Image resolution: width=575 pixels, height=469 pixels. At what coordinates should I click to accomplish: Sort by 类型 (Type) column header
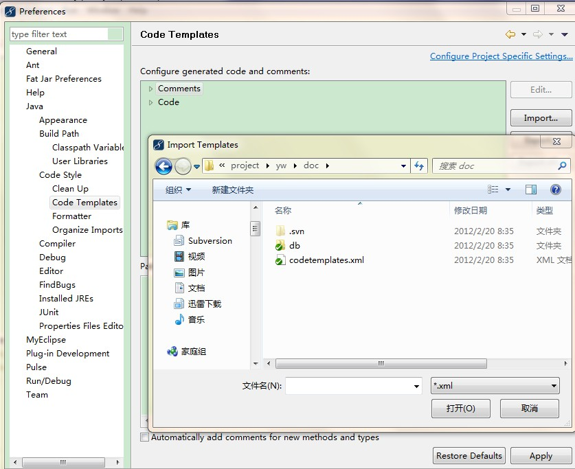544,210
